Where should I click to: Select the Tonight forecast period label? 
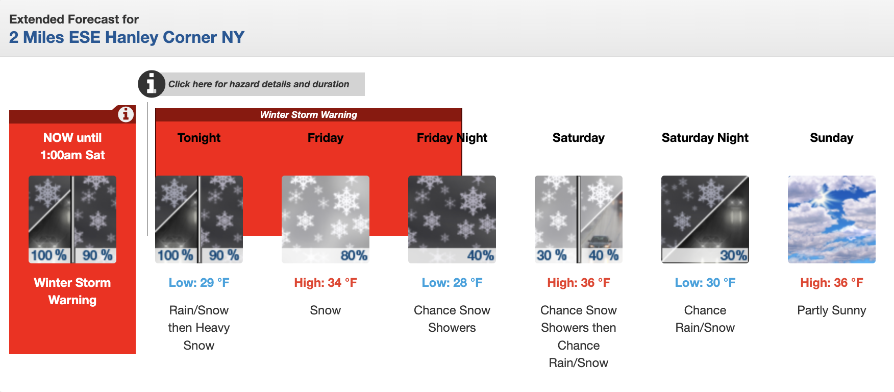tap(199, 138)
